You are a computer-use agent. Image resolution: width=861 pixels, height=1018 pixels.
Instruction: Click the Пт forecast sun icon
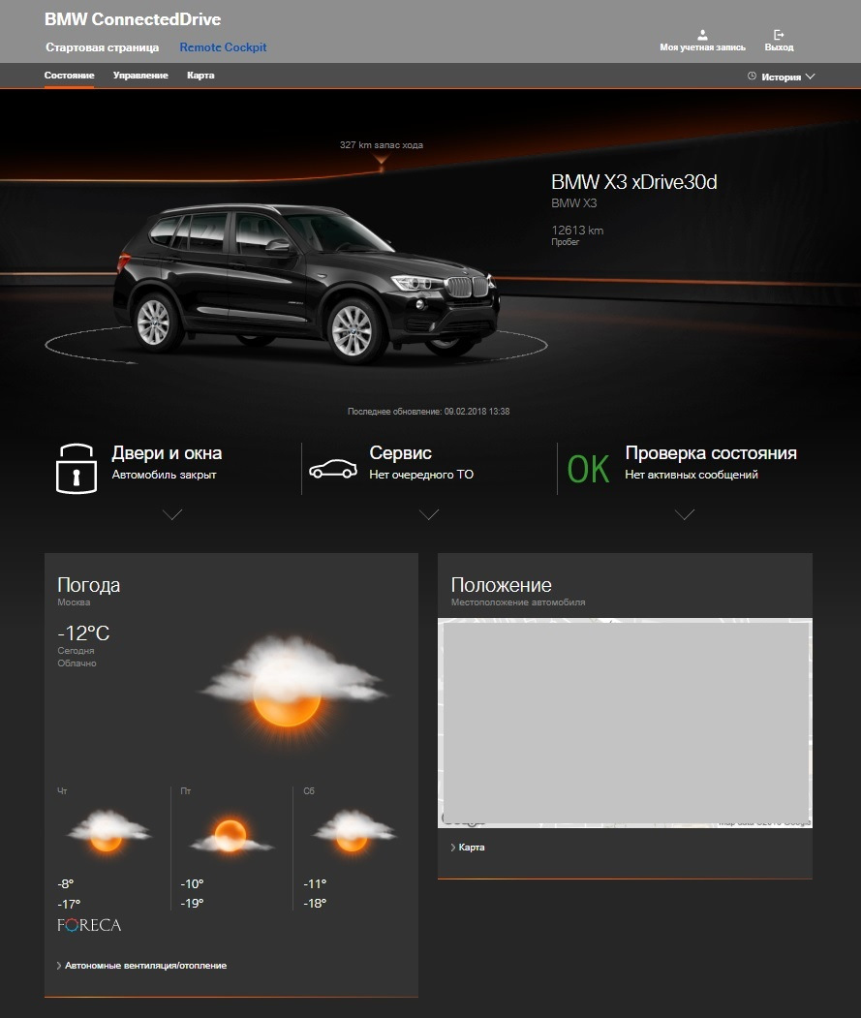point(231,836)
